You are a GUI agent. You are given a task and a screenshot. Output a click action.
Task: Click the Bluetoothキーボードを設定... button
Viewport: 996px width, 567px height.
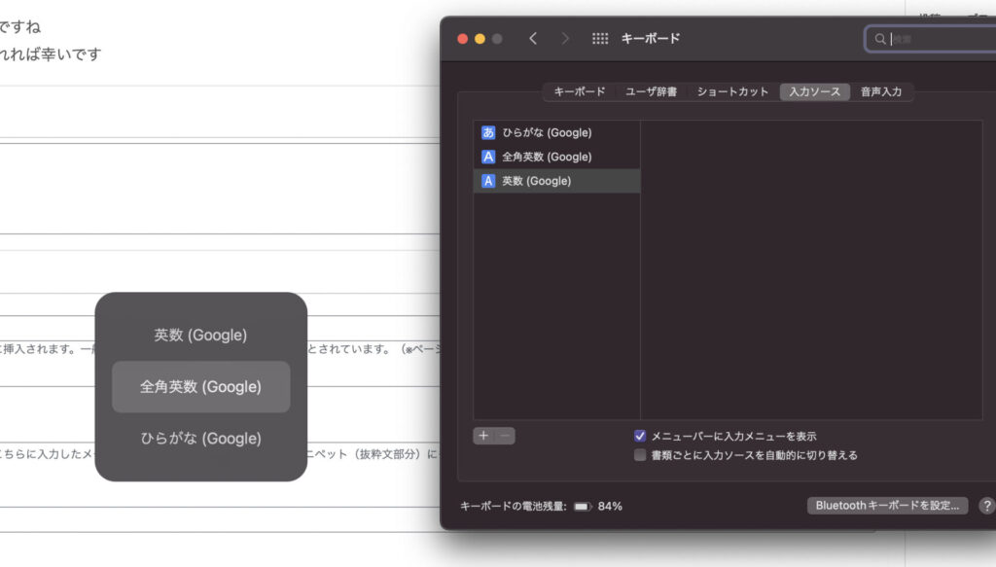pos(887,506)
